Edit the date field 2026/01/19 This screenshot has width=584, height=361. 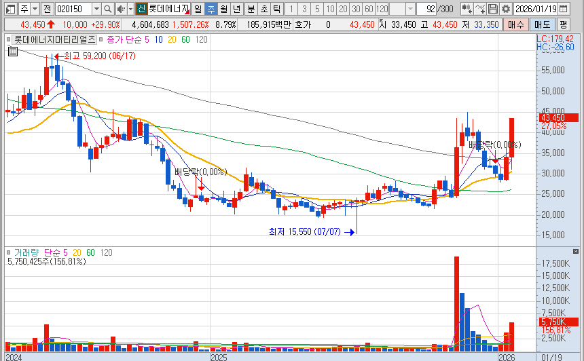tap(536, 9)
